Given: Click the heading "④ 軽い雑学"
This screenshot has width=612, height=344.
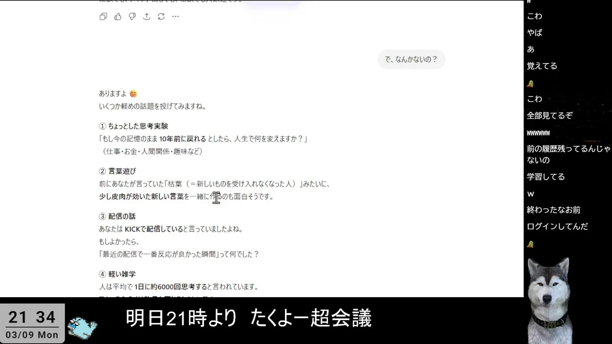Looking at the screenshot, I should 117,274.
